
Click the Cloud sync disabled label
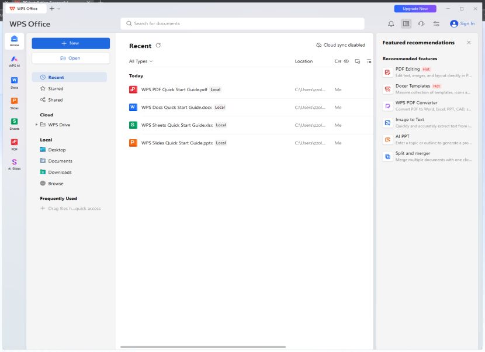(344, 45)
